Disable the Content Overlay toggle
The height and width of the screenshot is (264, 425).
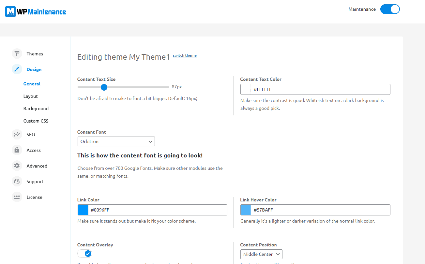[x=85, y=254]
